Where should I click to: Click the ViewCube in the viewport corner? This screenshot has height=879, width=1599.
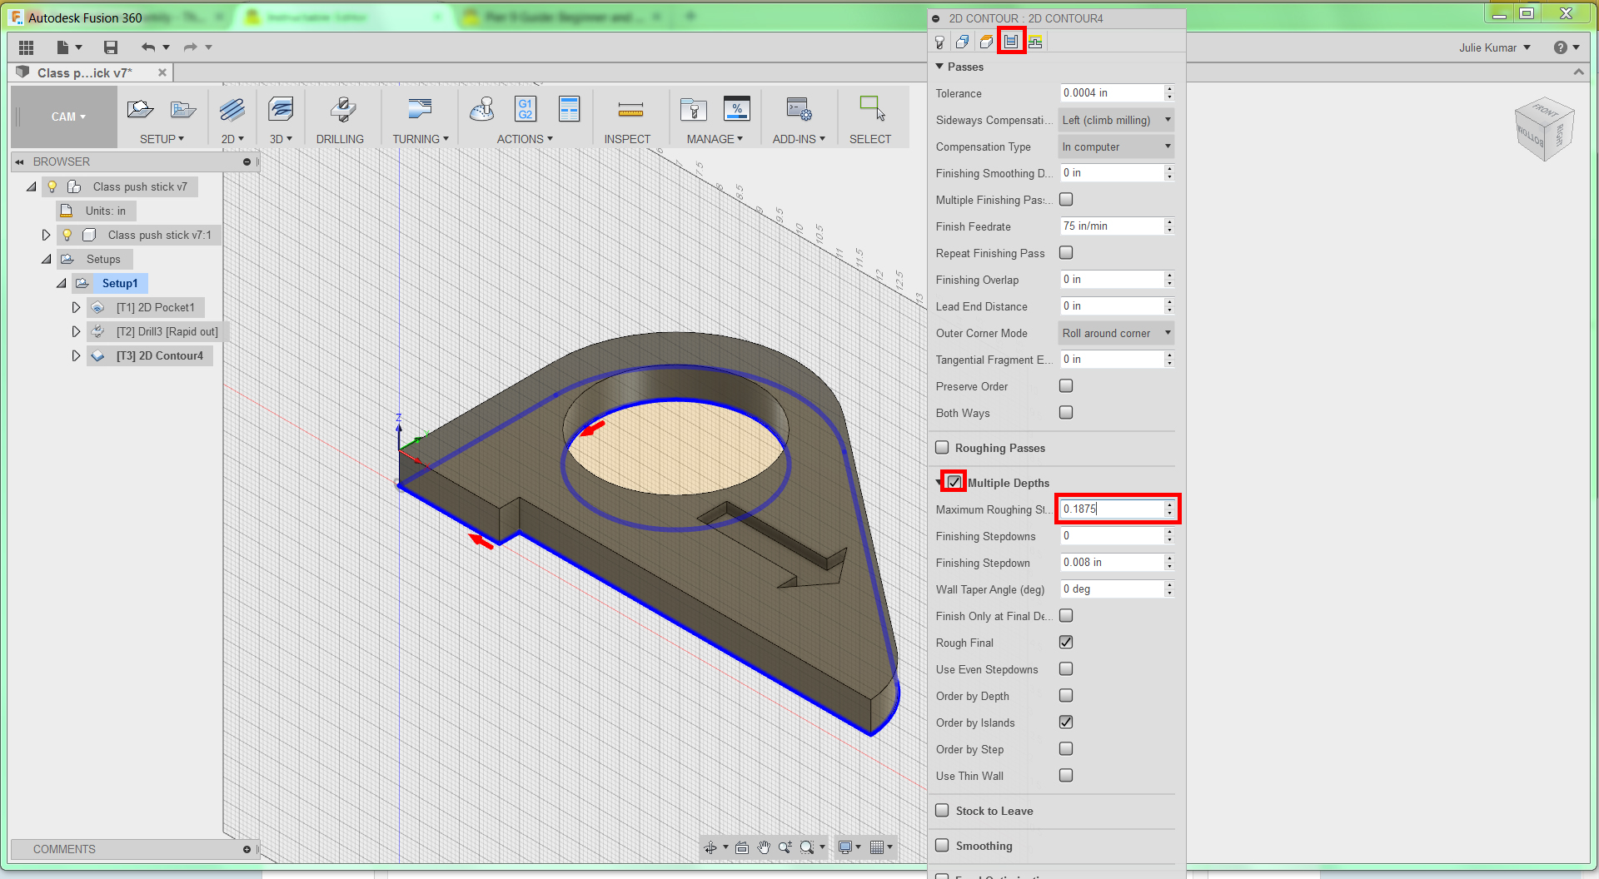(1544, 129)
